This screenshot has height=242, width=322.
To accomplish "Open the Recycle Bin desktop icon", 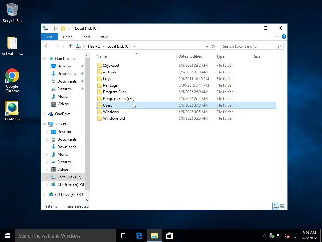I will [x=12, y=13].
